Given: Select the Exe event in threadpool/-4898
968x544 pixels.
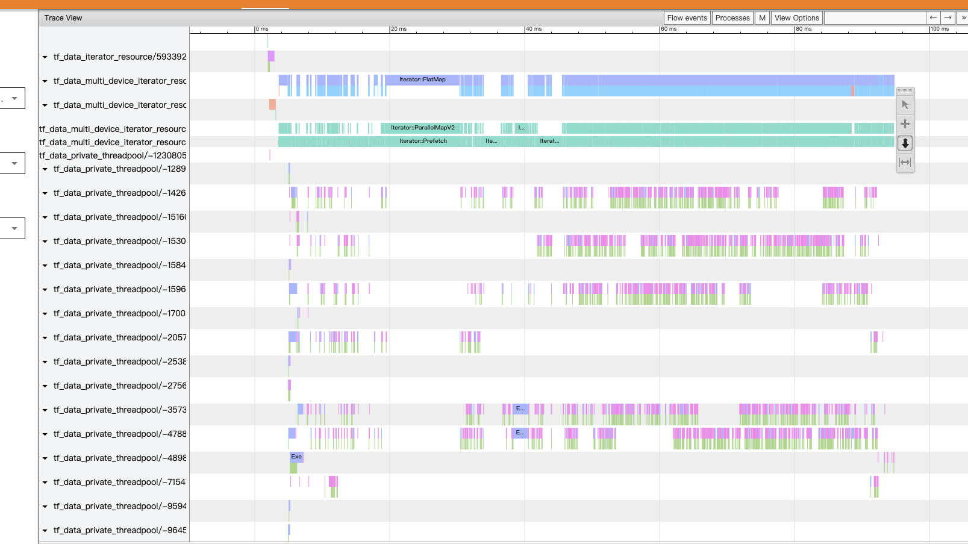Looking at the screenshot, I should point(296,457).
